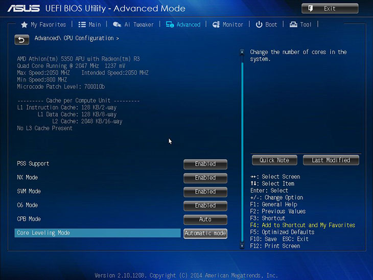Click the Exit button
The width and height of the screenshot is (373, 280).
[x=330, y=9]
